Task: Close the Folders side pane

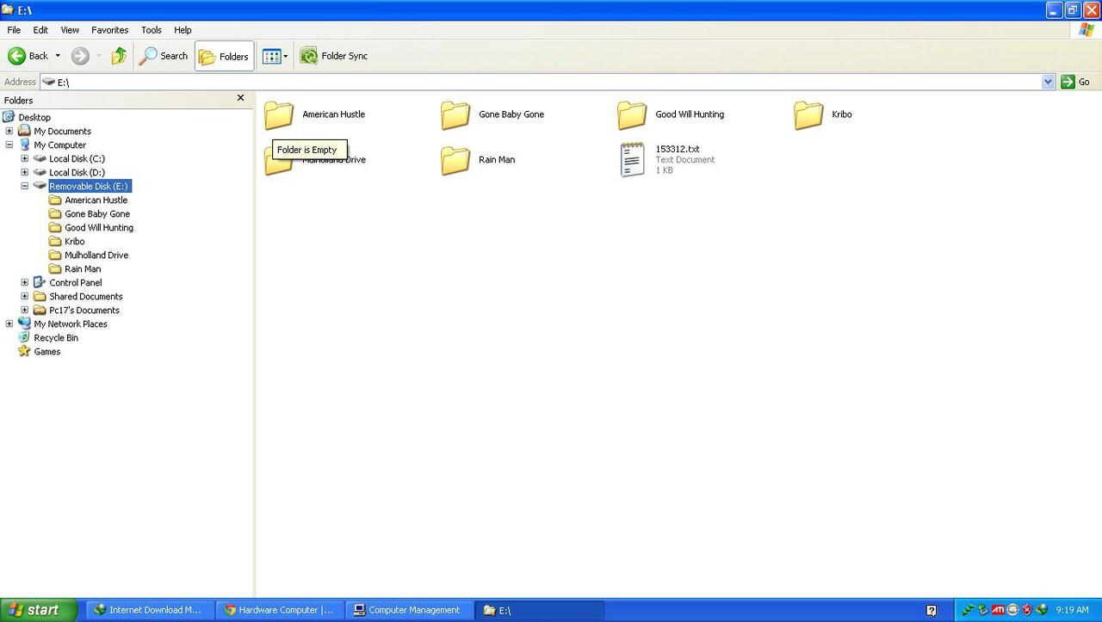Action: (x=240, y=98)
